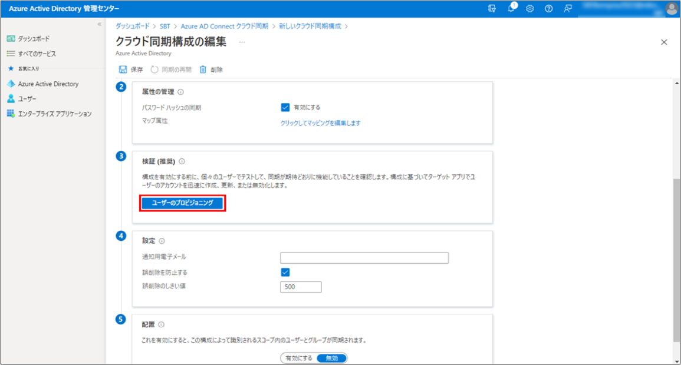
Task: Click the マップ属性 label
Action: coord(154,121)
